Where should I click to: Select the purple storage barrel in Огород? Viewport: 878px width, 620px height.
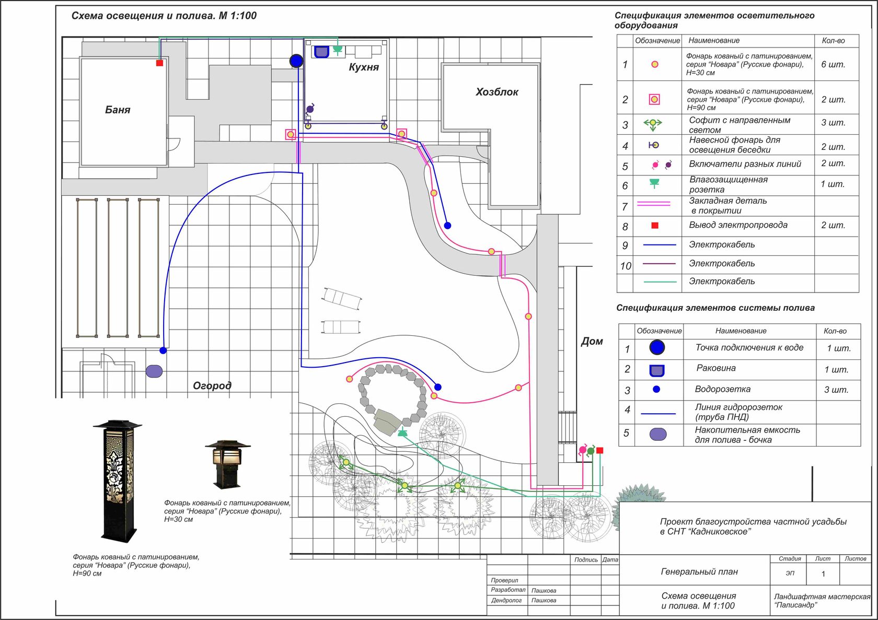pos(154,371)
